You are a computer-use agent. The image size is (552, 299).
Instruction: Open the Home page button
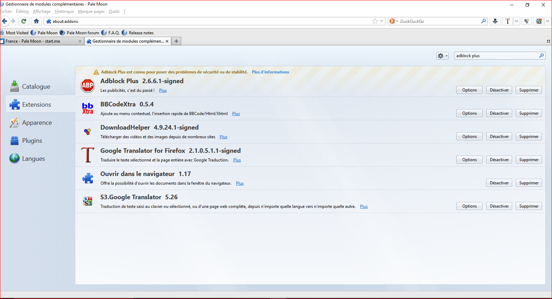36,21
